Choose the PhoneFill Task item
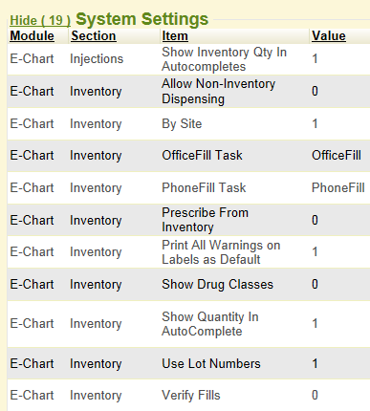This screenshot has height=411, width=370. point(204,187)
